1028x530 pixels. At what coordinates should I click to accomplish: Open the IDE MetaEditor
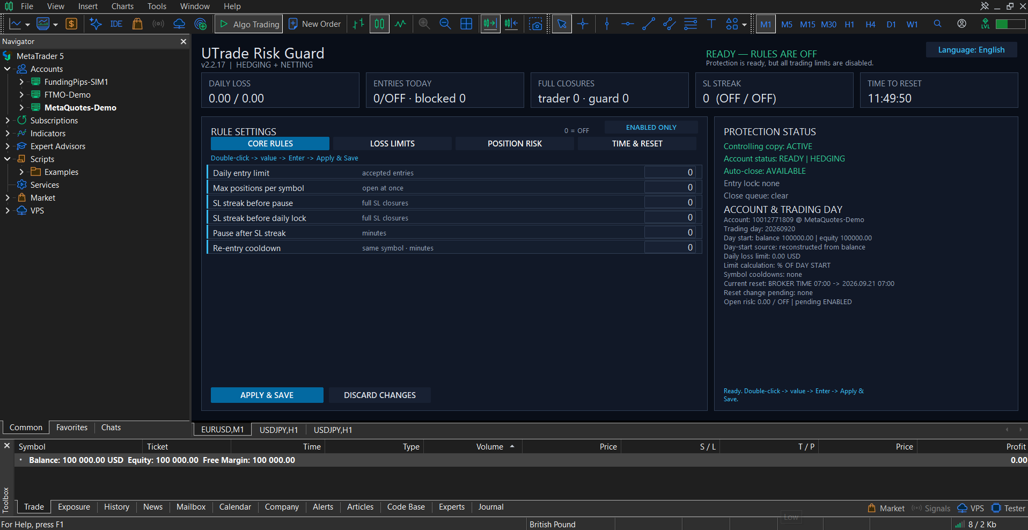[x=116, y=24]
